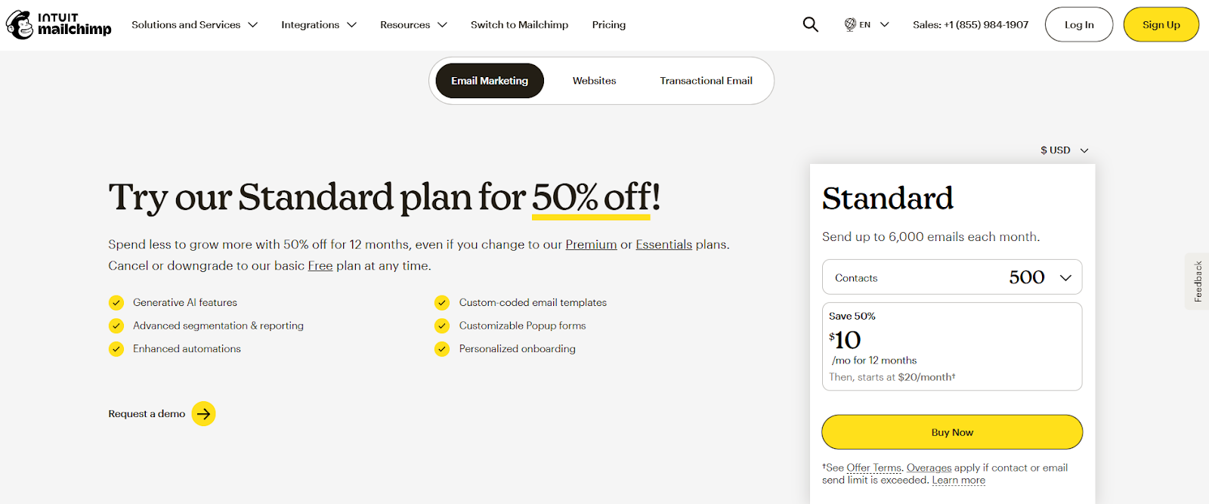Click the Enhanced automations checkmark icon
This screenshot has width=1209, height=504.
click(x=116, y=349)
